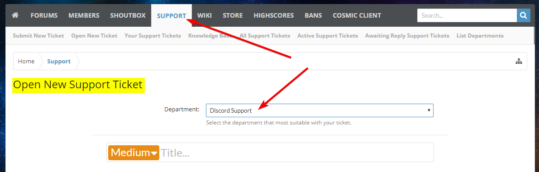The height and width of the screenshot is (172, 539).
Task: Open the Highscores tab
Action: click(x=274, y=15)
